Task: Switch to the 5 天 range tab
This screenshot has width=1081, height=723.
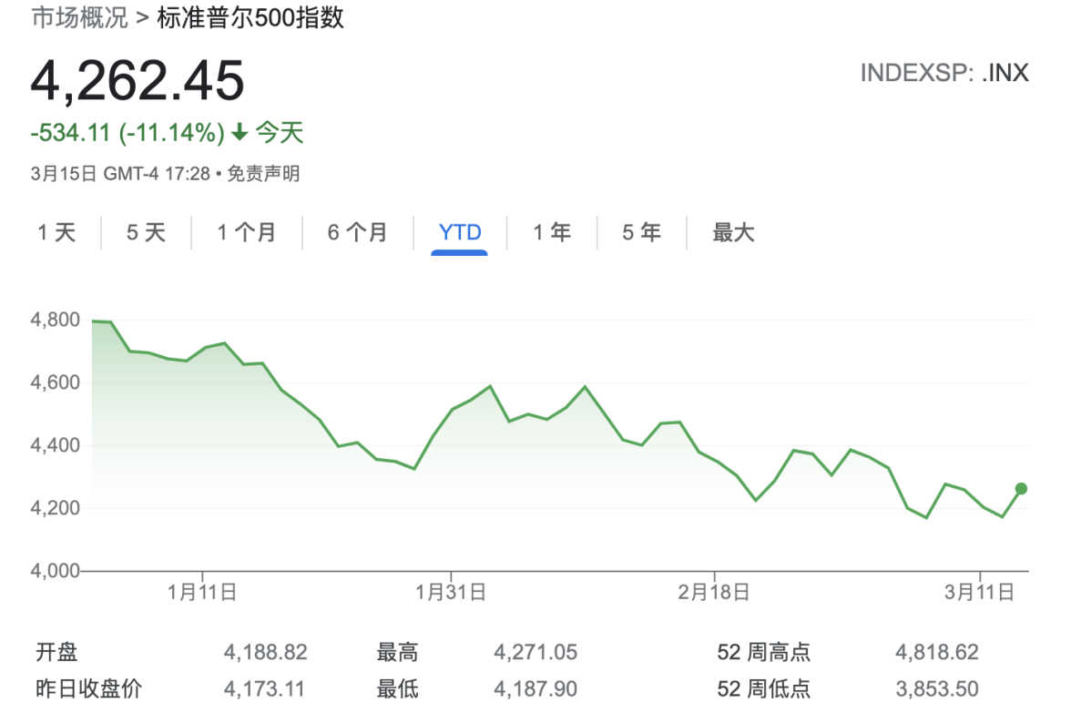Action: tap(146, 233)
